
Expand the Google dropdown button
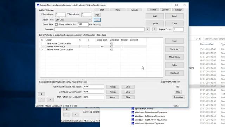pos(165,10)
